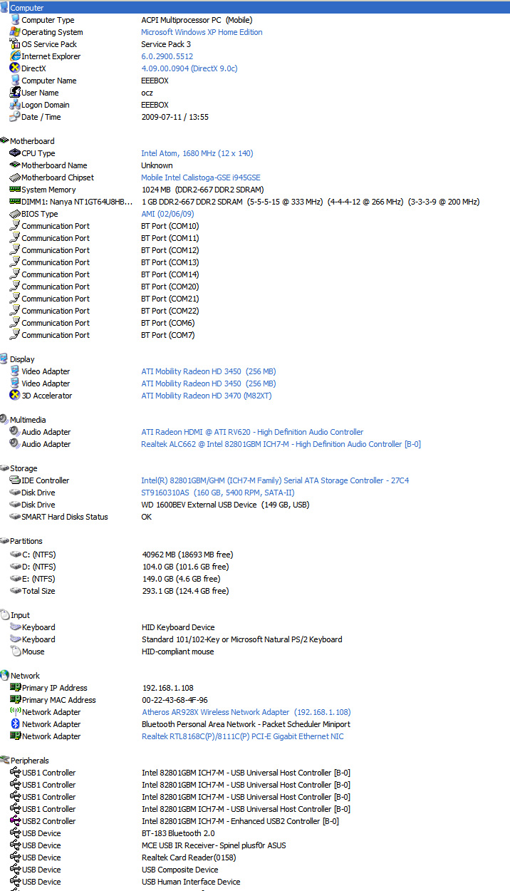Select the Logon Domain row label
Image resolution: width=510 pixels, height=891 pixels.
46,105
